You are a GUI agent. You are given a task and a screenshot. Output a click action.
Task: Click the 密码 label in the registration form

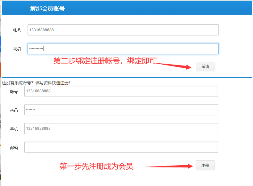pyautogui.click(x=14, y=110)
